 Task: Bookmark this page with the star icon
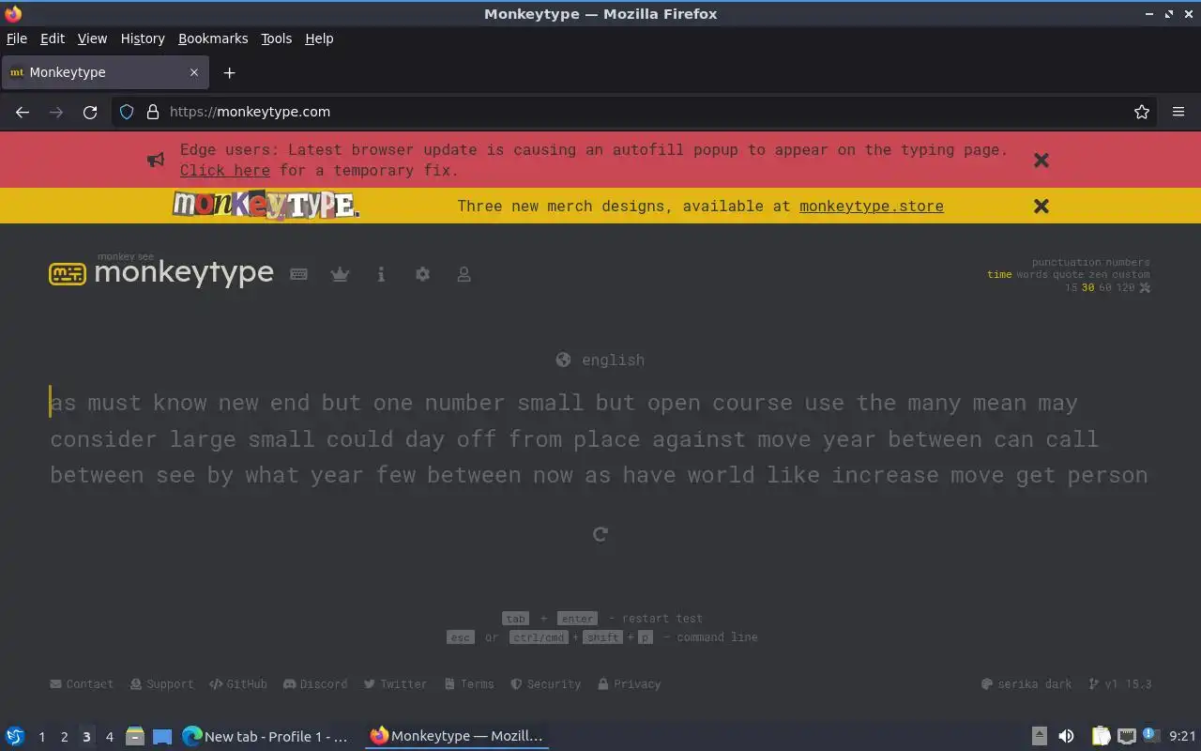(1141, 112)
